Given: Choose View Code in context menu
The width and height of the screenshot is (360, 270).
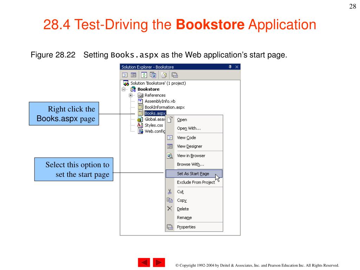Looking at the screenshot, I should [x=194, y=137].
